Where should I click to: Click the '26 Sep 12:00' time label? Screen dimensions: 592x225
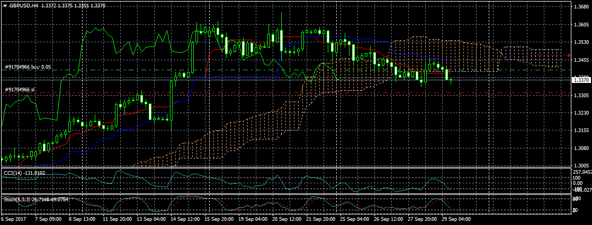(x=390, y=219)
